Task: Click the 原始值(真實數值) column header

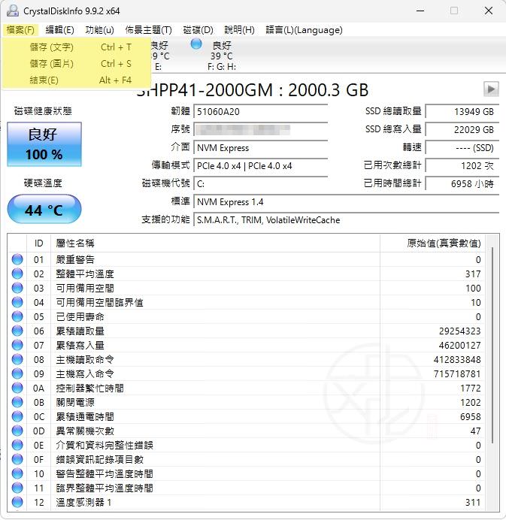Action: point(432,243)
